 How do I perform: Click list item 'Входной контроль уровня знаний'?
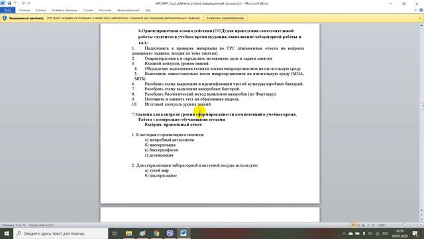(x=177, y=64)
